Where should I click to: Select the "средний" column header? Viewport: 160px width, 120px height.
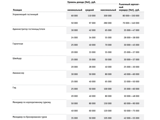click(89, 10)
